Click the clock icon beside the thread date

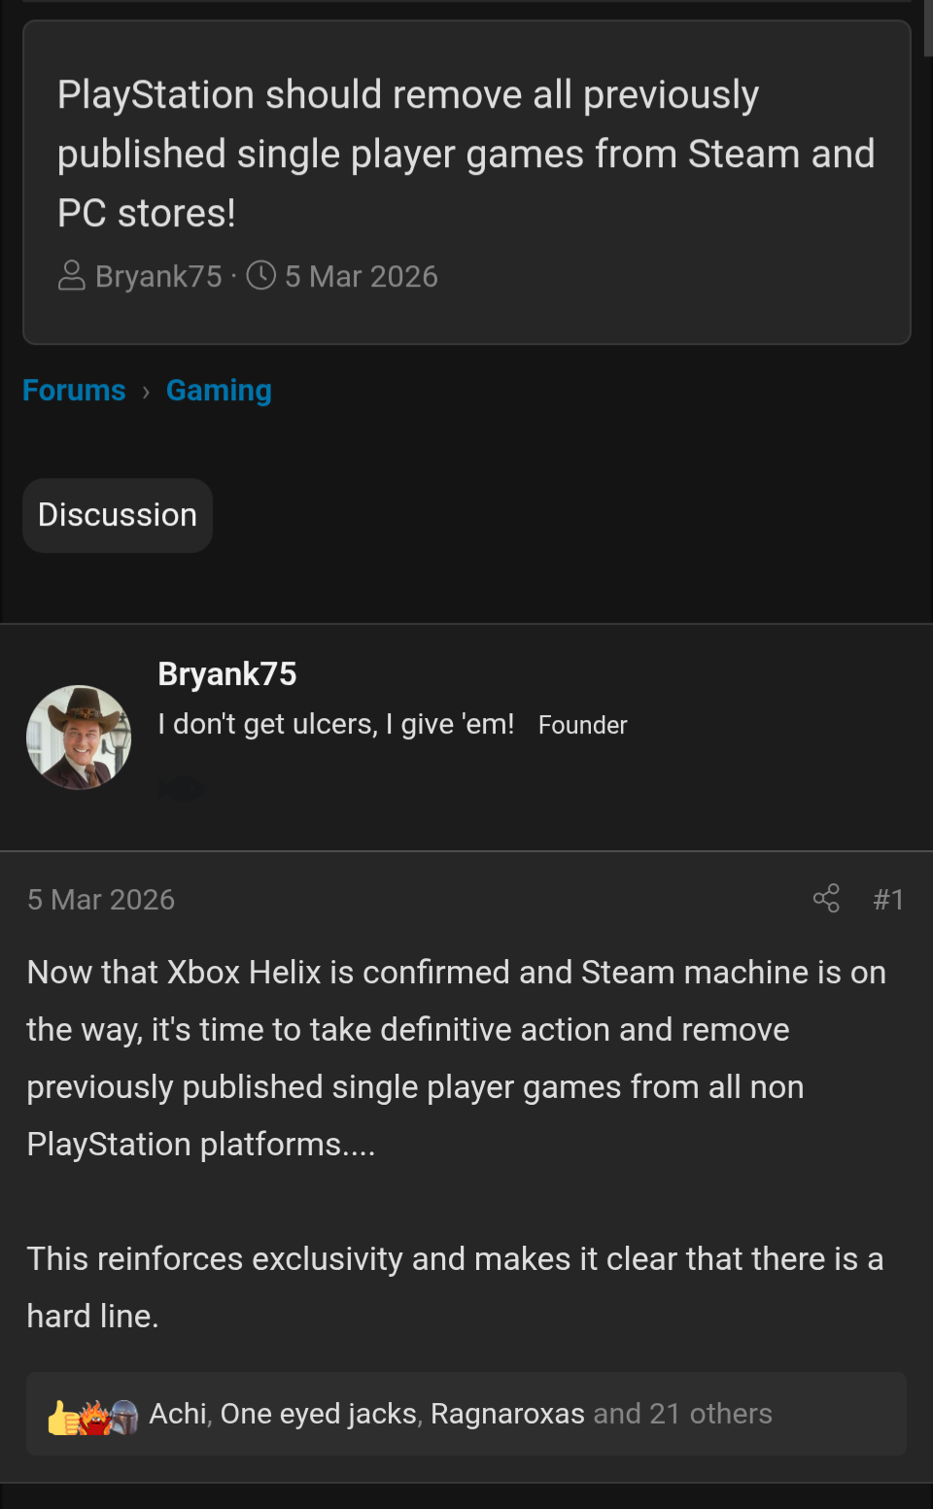tap(260, 276)
